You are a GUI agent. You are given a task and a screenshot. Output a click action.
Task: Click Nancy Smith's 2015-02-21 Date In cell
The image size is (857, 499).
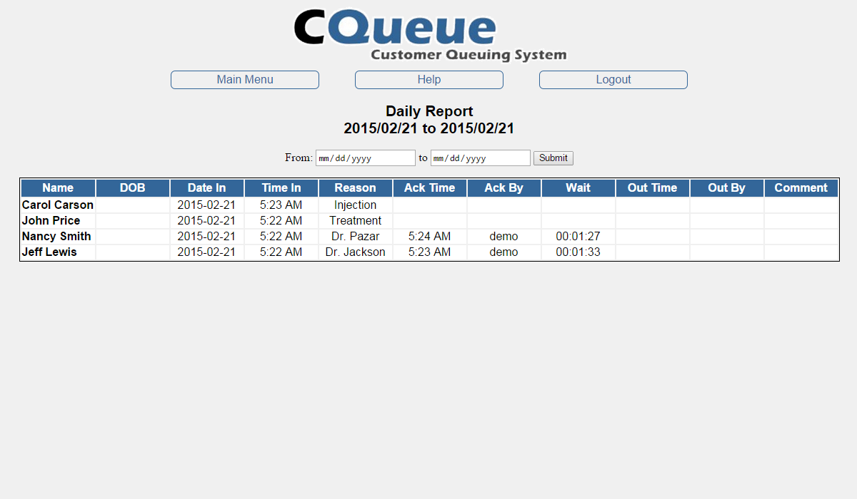tap(206, 237)
